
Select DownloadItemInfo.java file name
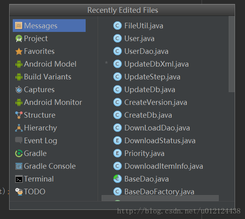click(x=164, y=166)
